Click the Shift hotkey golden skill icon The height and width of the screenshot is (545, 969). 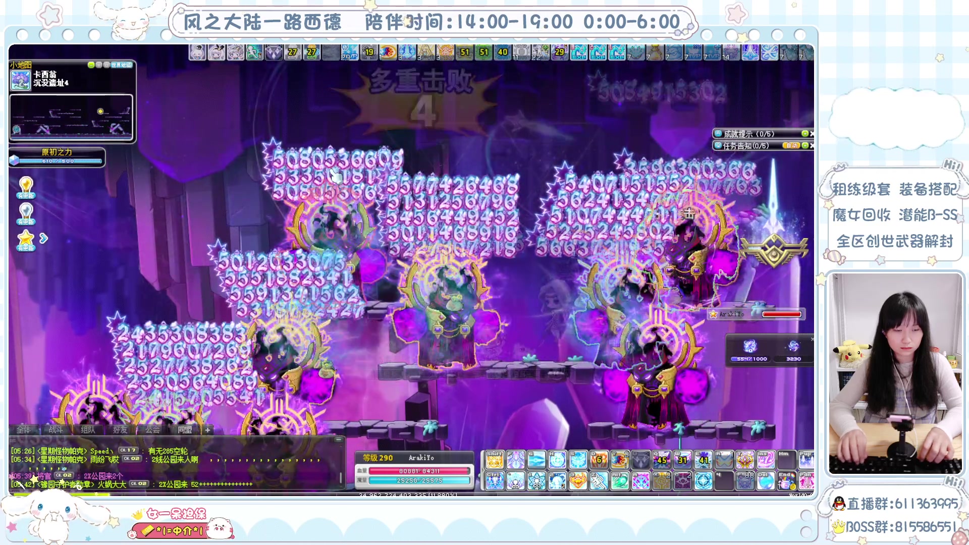[494, 460]
